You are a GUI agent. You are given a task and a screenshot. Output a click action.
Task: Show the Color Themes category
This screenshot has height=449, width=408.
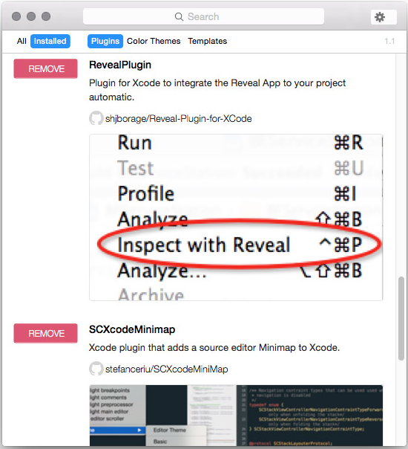[154, 41]
